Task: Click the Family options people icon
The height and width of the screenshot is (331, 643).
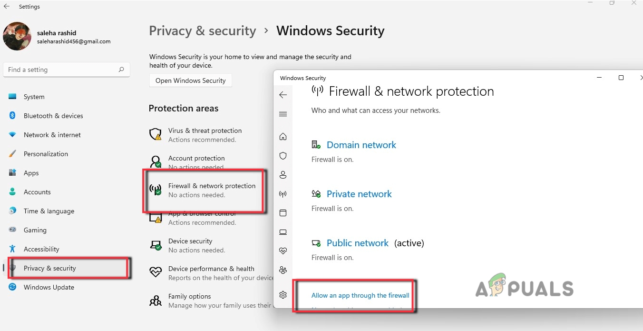Action: [283, 270]
